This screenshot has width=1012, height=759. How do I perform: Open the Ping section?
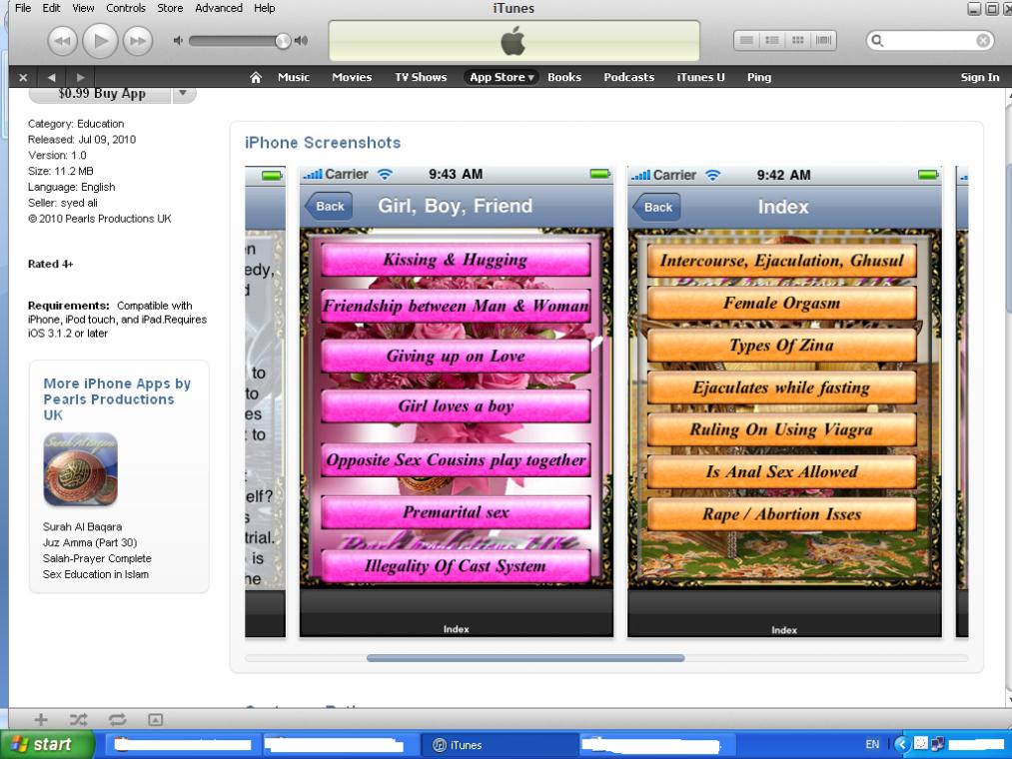pyautogui.click(x=759, y=78)
